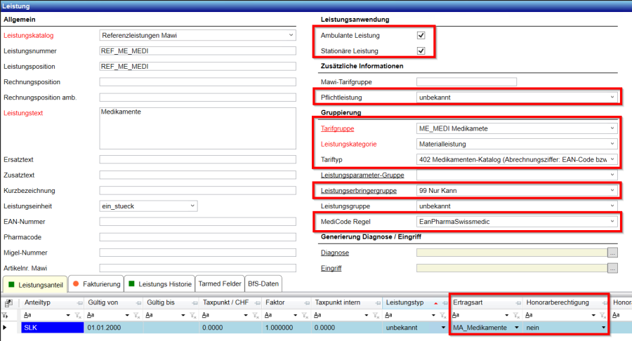Click the Aa filter operand of Faktor
The height and width of the screenshot is (341, 632).
pos(268,315)
